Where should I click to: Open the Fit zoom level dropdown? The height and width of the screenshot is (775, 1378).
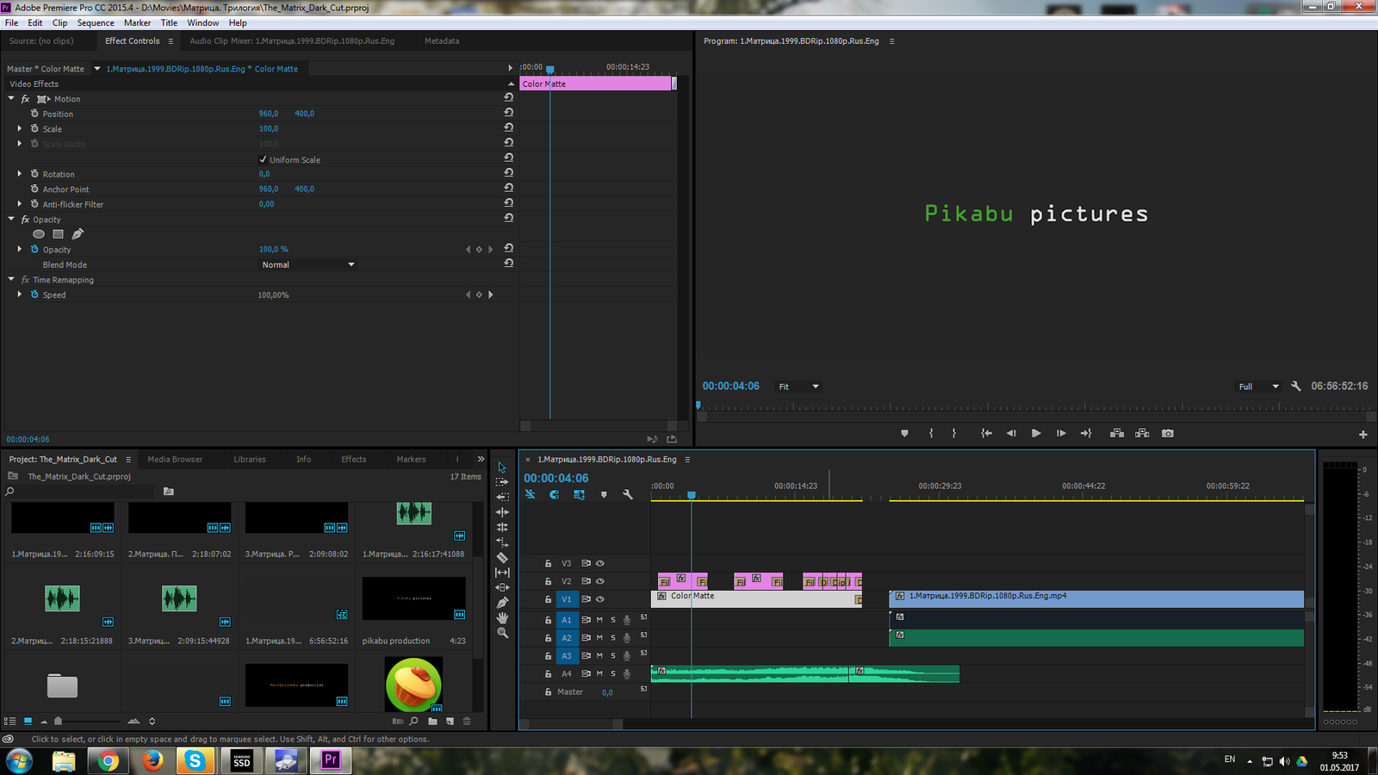(798, 387)
